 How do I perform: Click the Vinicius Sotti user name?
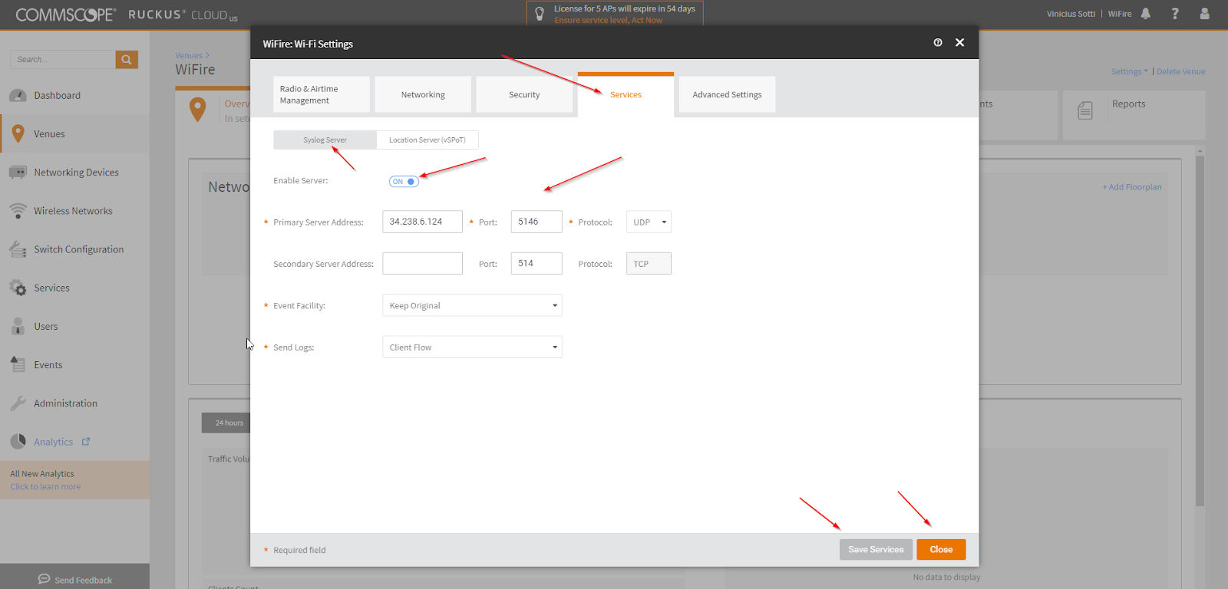pos(1071,14)
